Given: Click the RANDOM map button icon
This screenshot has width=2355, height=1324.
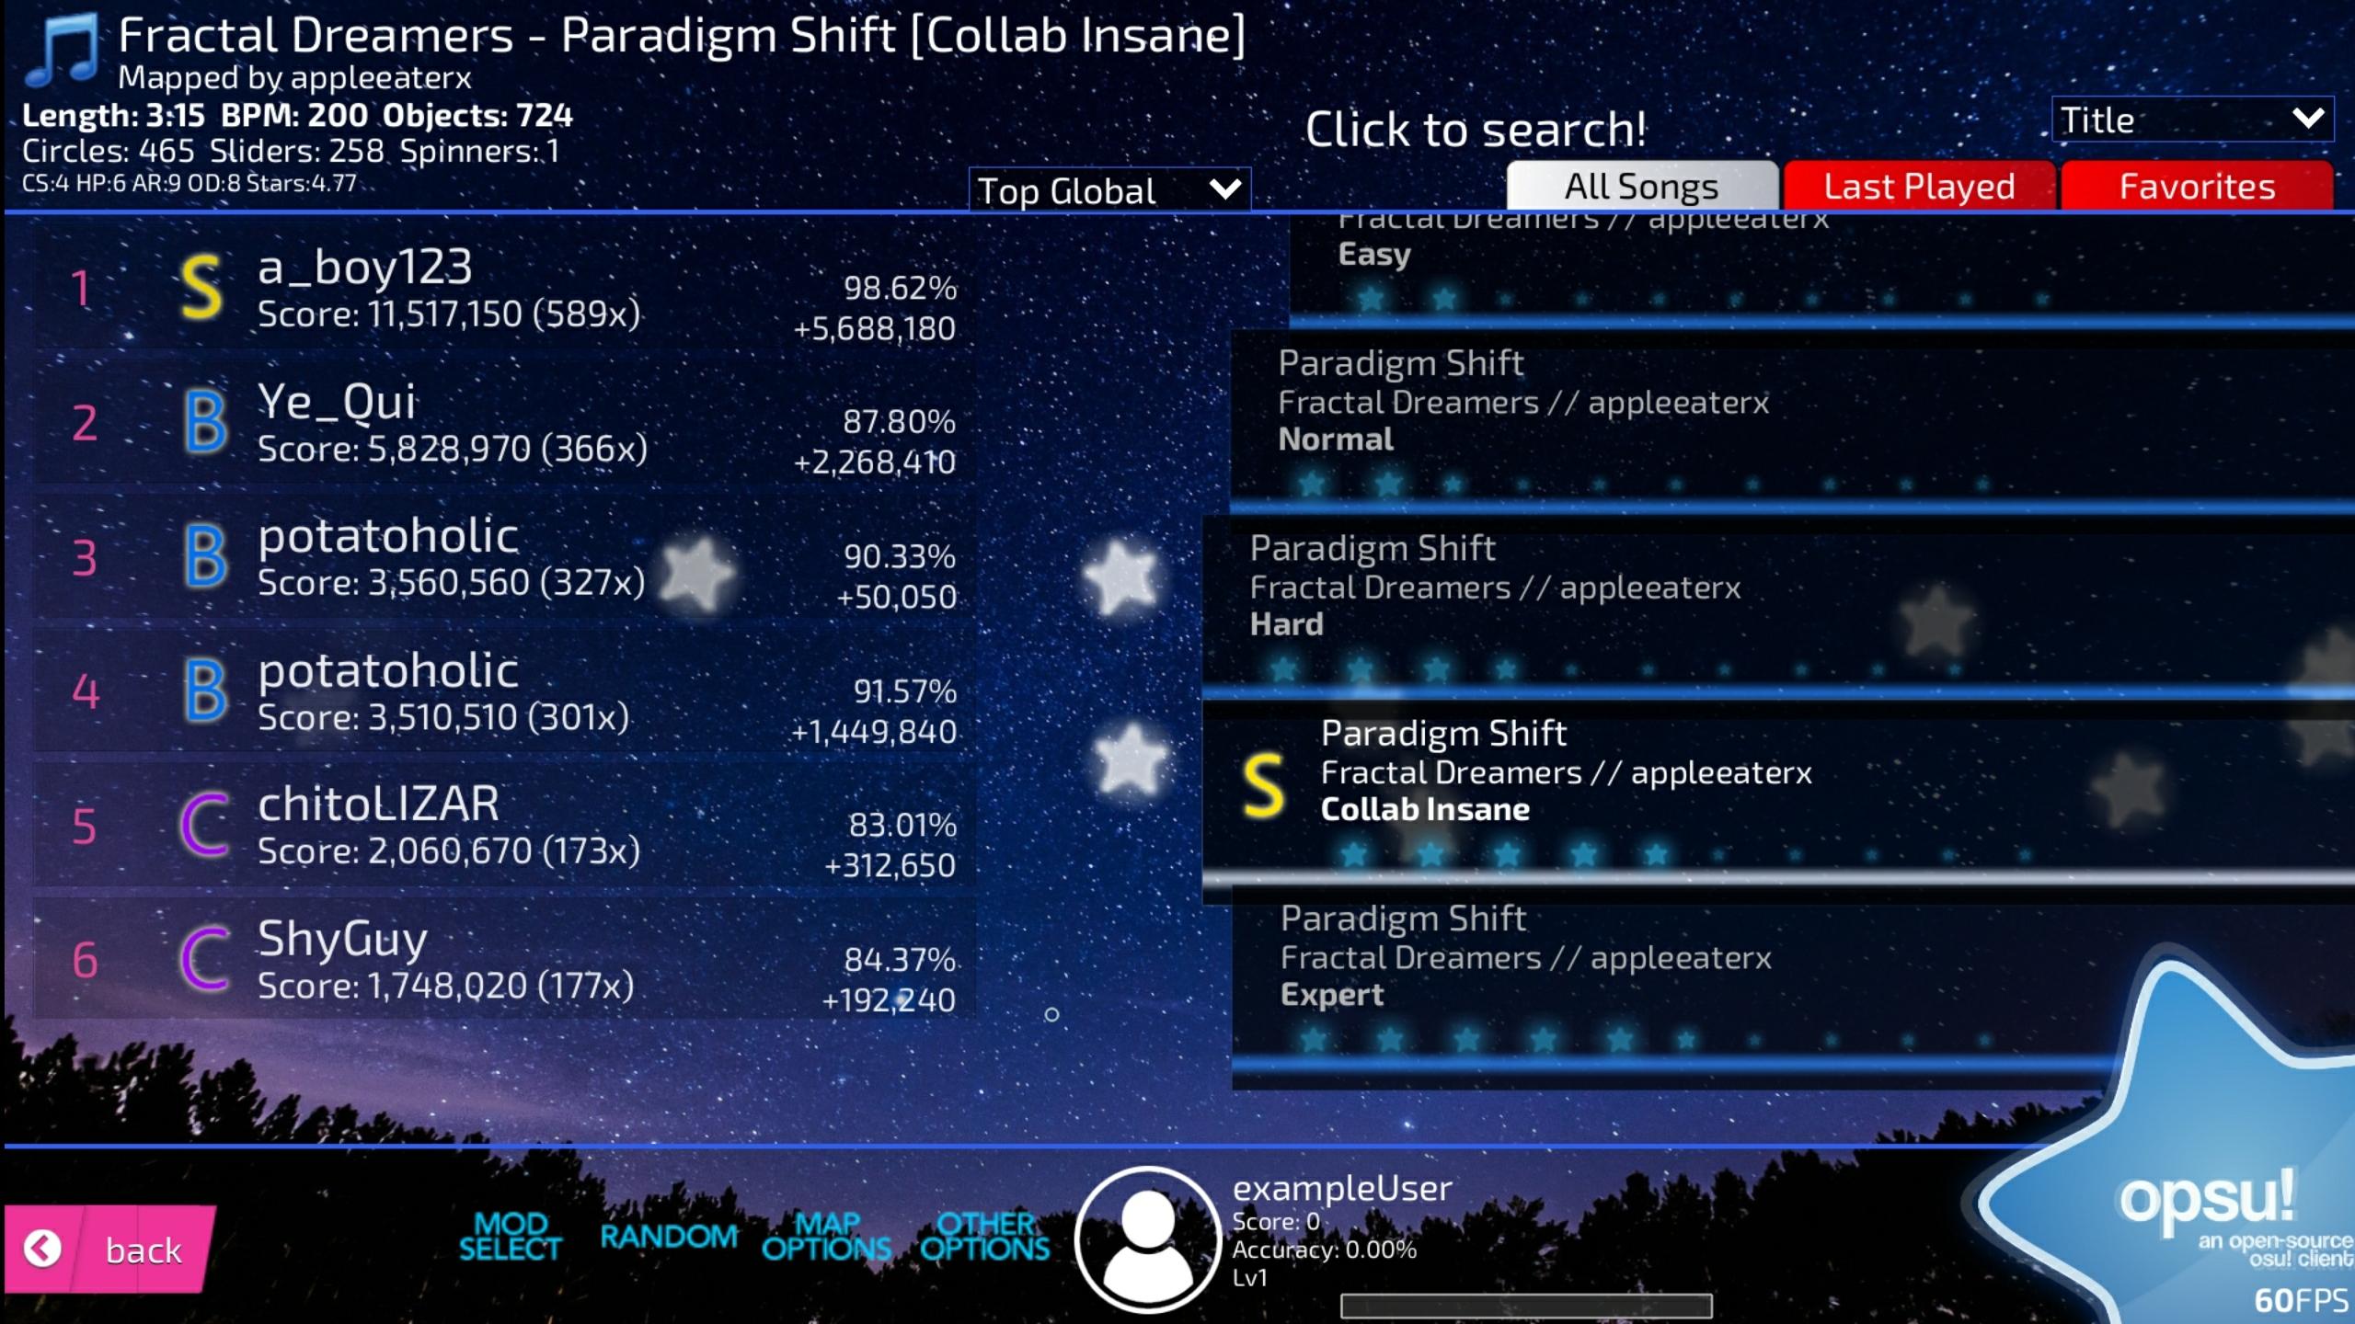Looking at the screenshot, I should (x=668, y=1238).
